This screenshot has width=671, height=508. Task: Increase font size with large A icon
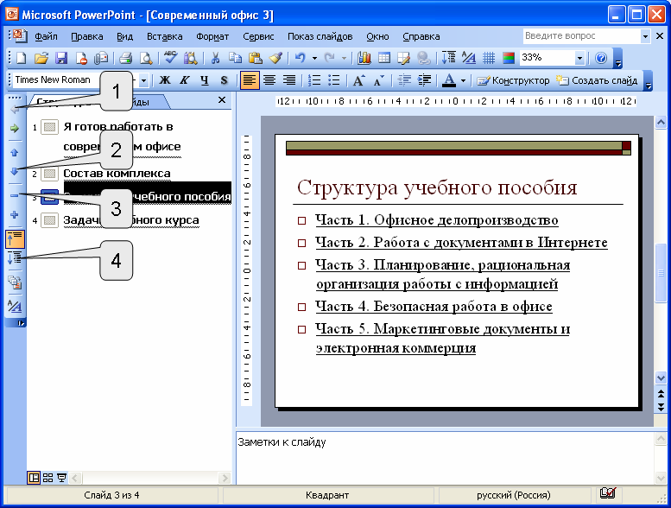pos(358,80)
